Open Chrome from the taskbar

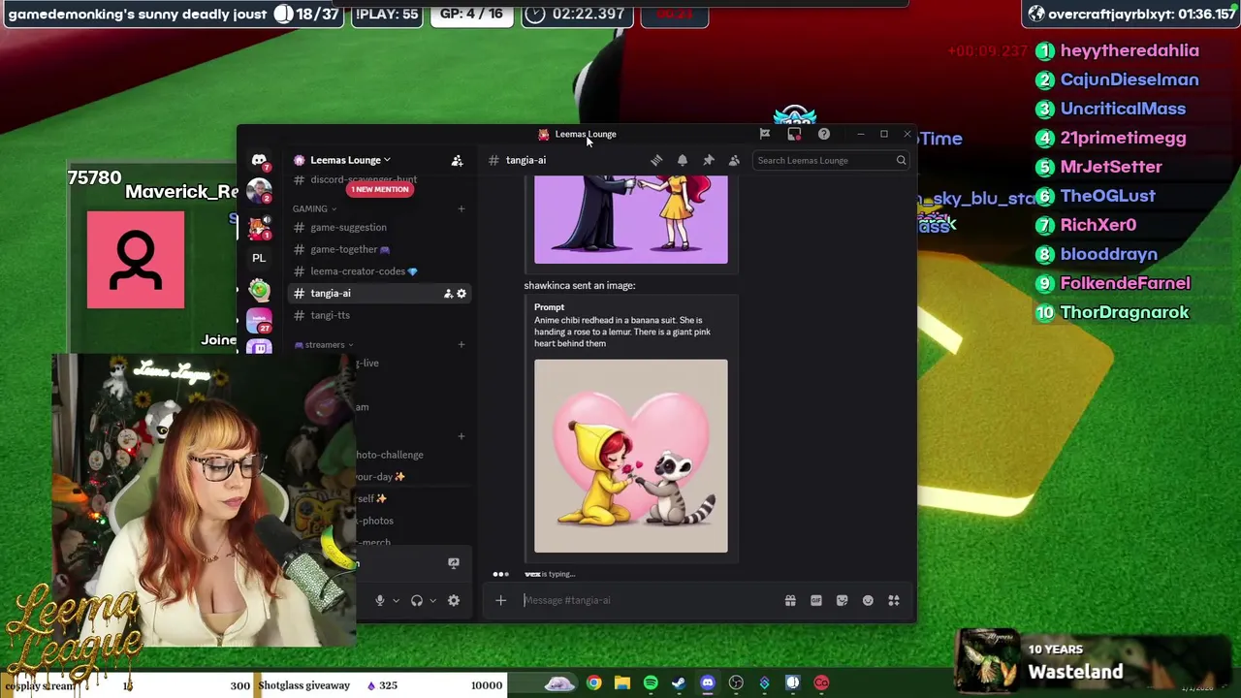(x=593, y=683)
